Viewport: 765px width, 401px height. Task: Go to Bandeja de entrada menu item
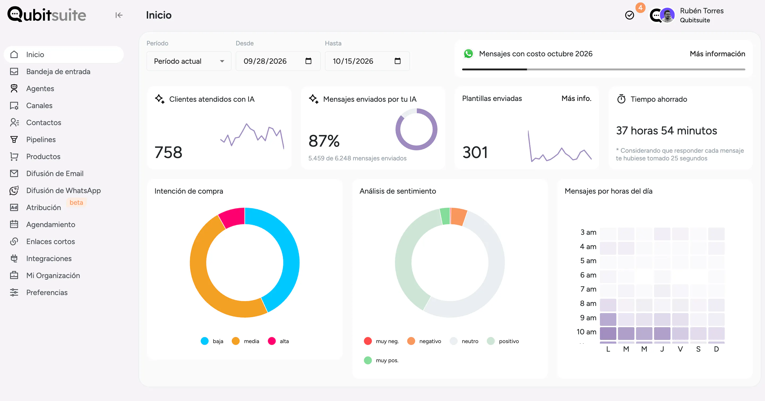pyautogui.click(x=63, y=71)
